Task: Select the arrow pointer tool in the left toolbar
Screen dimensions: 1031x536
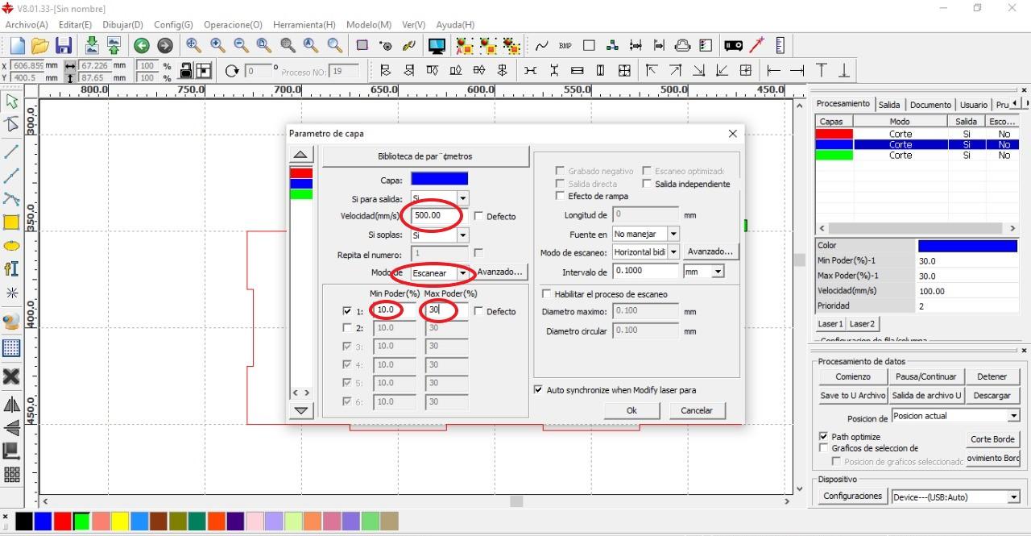Action: pos(11,102)
